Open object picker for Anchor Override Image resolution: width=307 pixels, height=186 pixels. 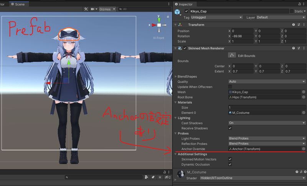pyautogui.click(x=304, y=149)
